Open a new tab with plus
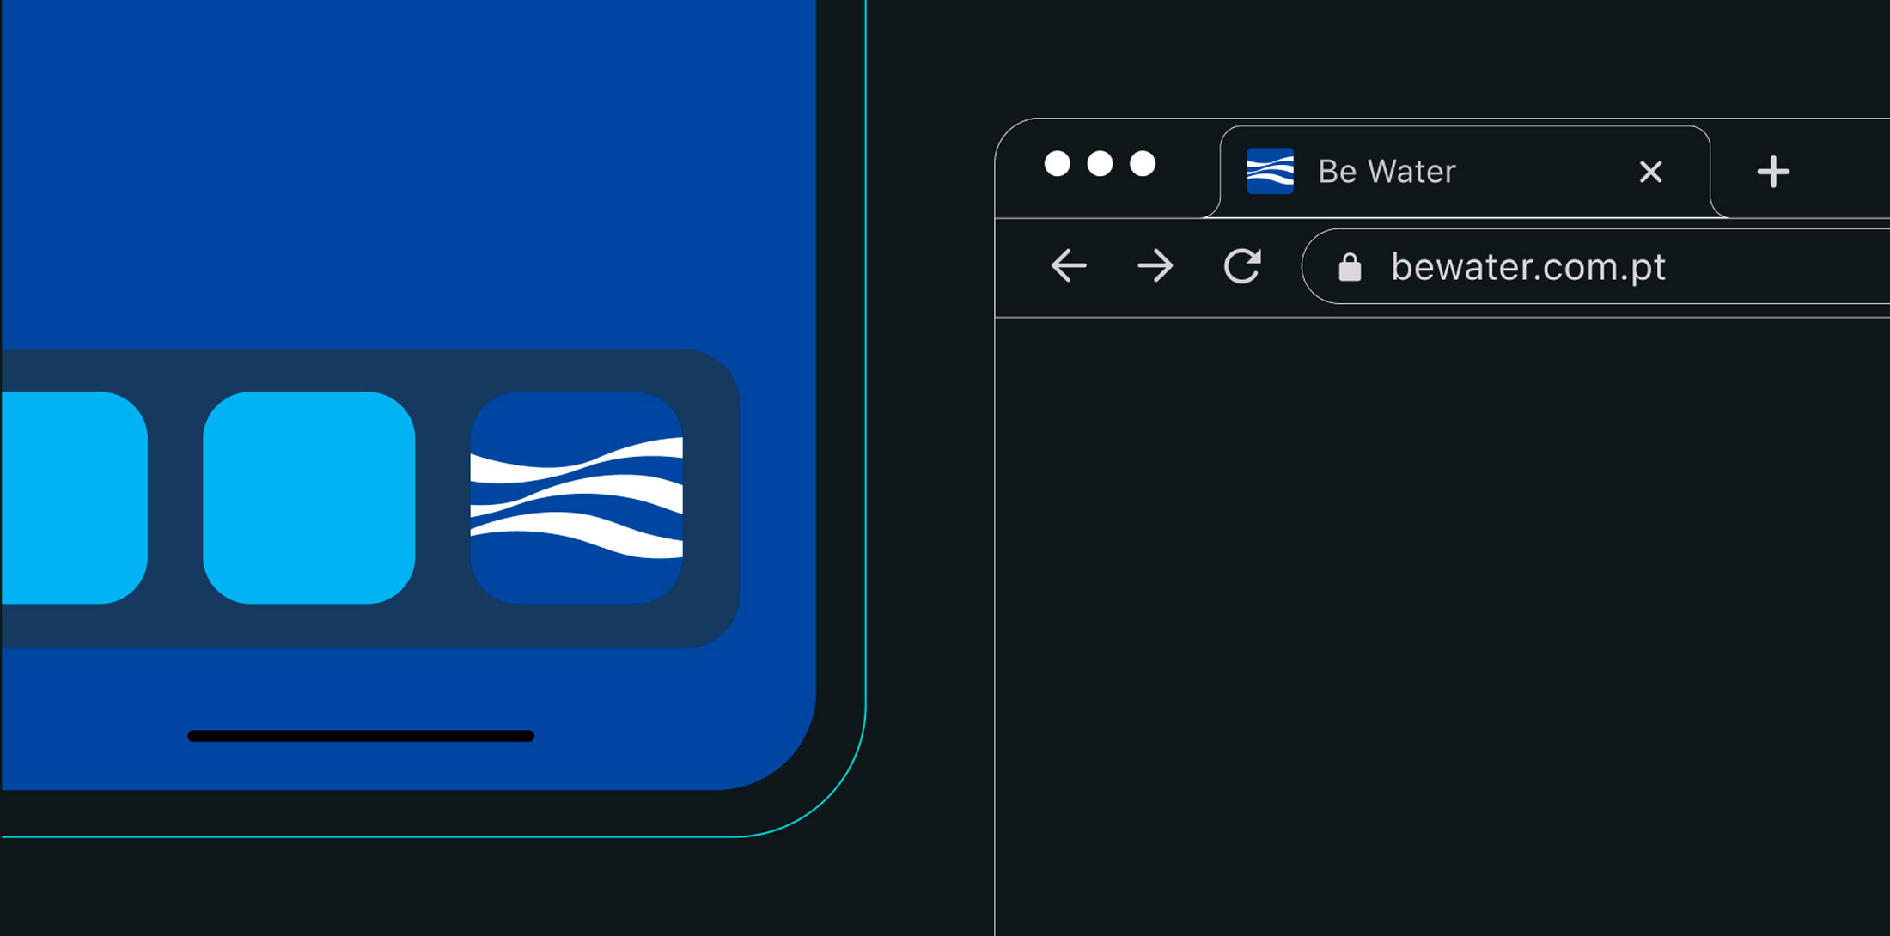Viewport: 1890px width, 936px height. click(1773, 172)
